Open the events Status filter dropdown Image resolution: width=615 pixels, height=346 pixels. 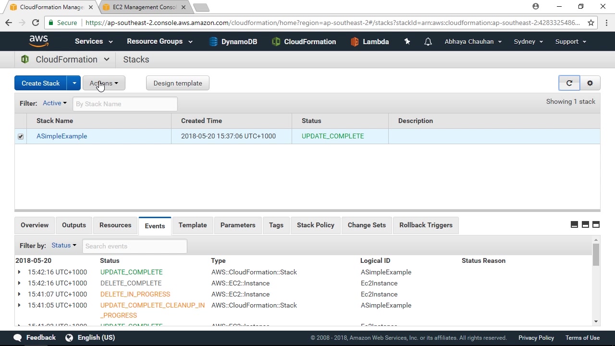[x=64, y=245]
